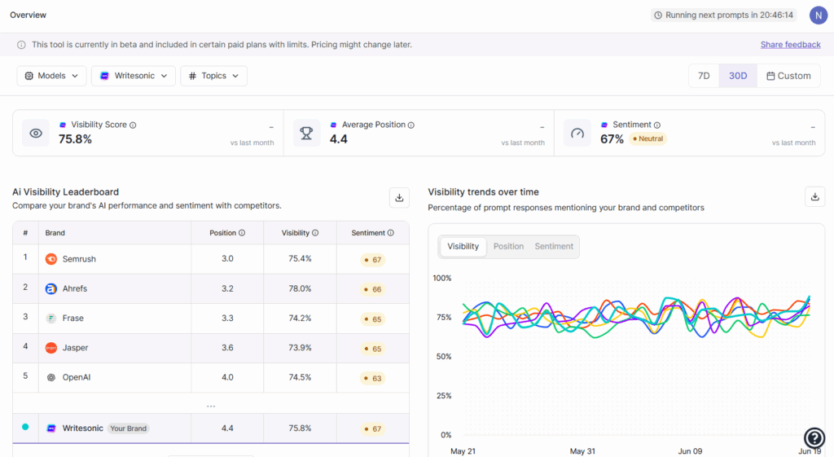This screenshot has height=457, width=834.
Task: Open the help question mark icon
Action: tap(814, 438)
